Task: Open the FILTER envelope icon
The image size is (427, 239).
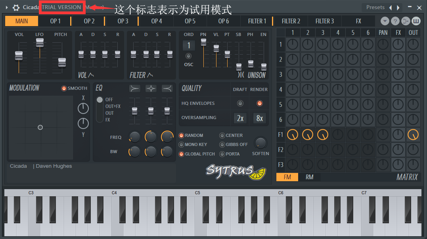Action: pos(150,75)
